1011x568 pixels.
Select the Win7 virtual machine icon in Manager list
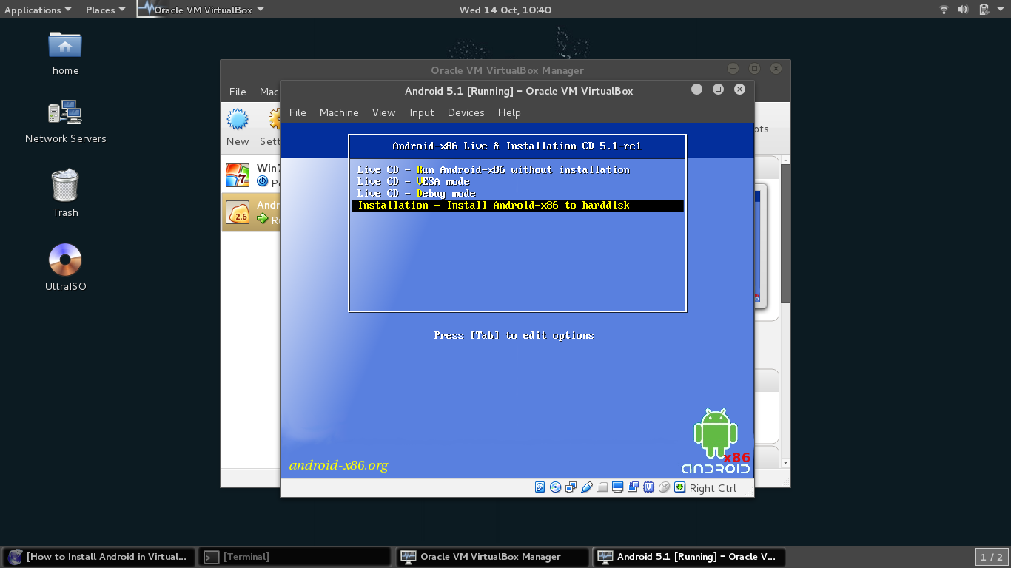[238, 175]
